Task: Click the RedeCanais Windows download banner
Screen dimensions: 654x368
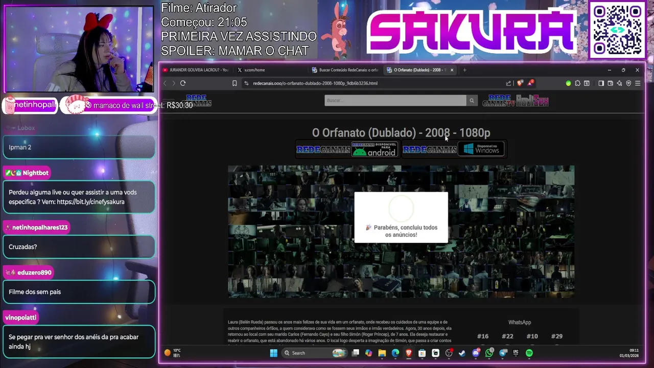Action: pos(454,149)
